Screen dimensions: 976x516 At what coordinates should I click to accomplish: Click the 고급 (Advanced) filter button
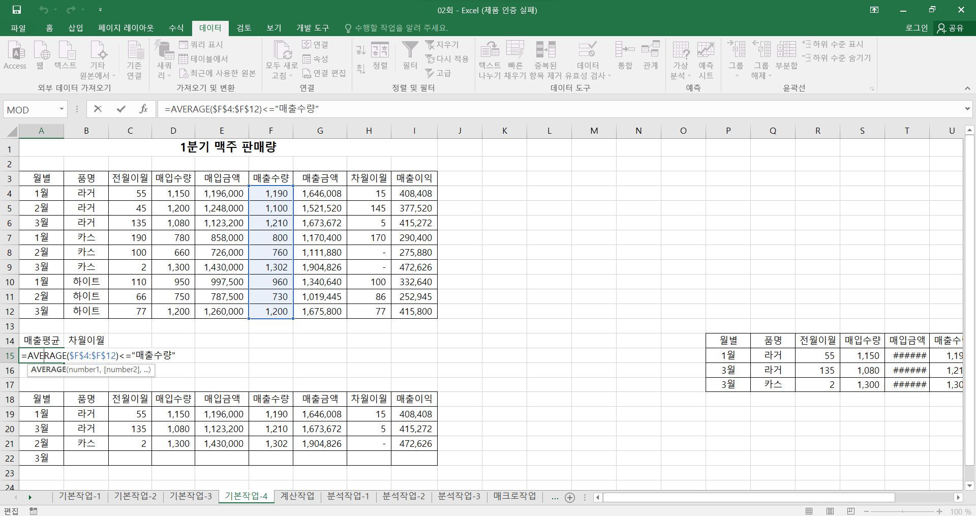click(439, 73)
